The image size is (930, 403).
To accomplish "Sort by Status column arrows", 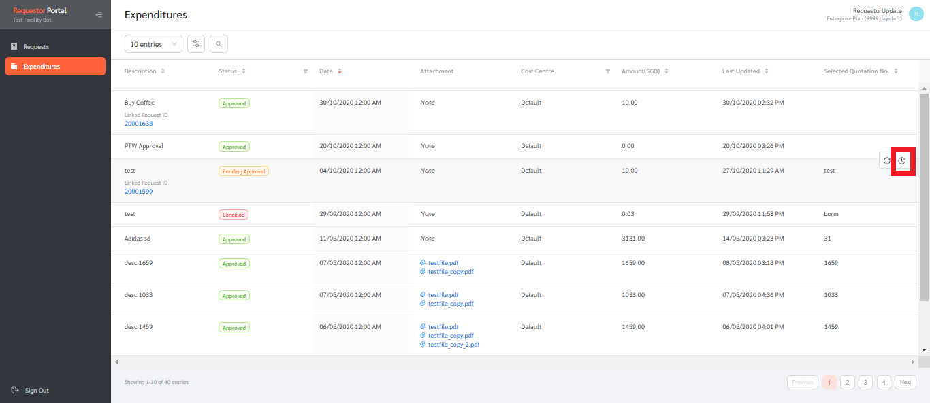I will click(244, 71).
